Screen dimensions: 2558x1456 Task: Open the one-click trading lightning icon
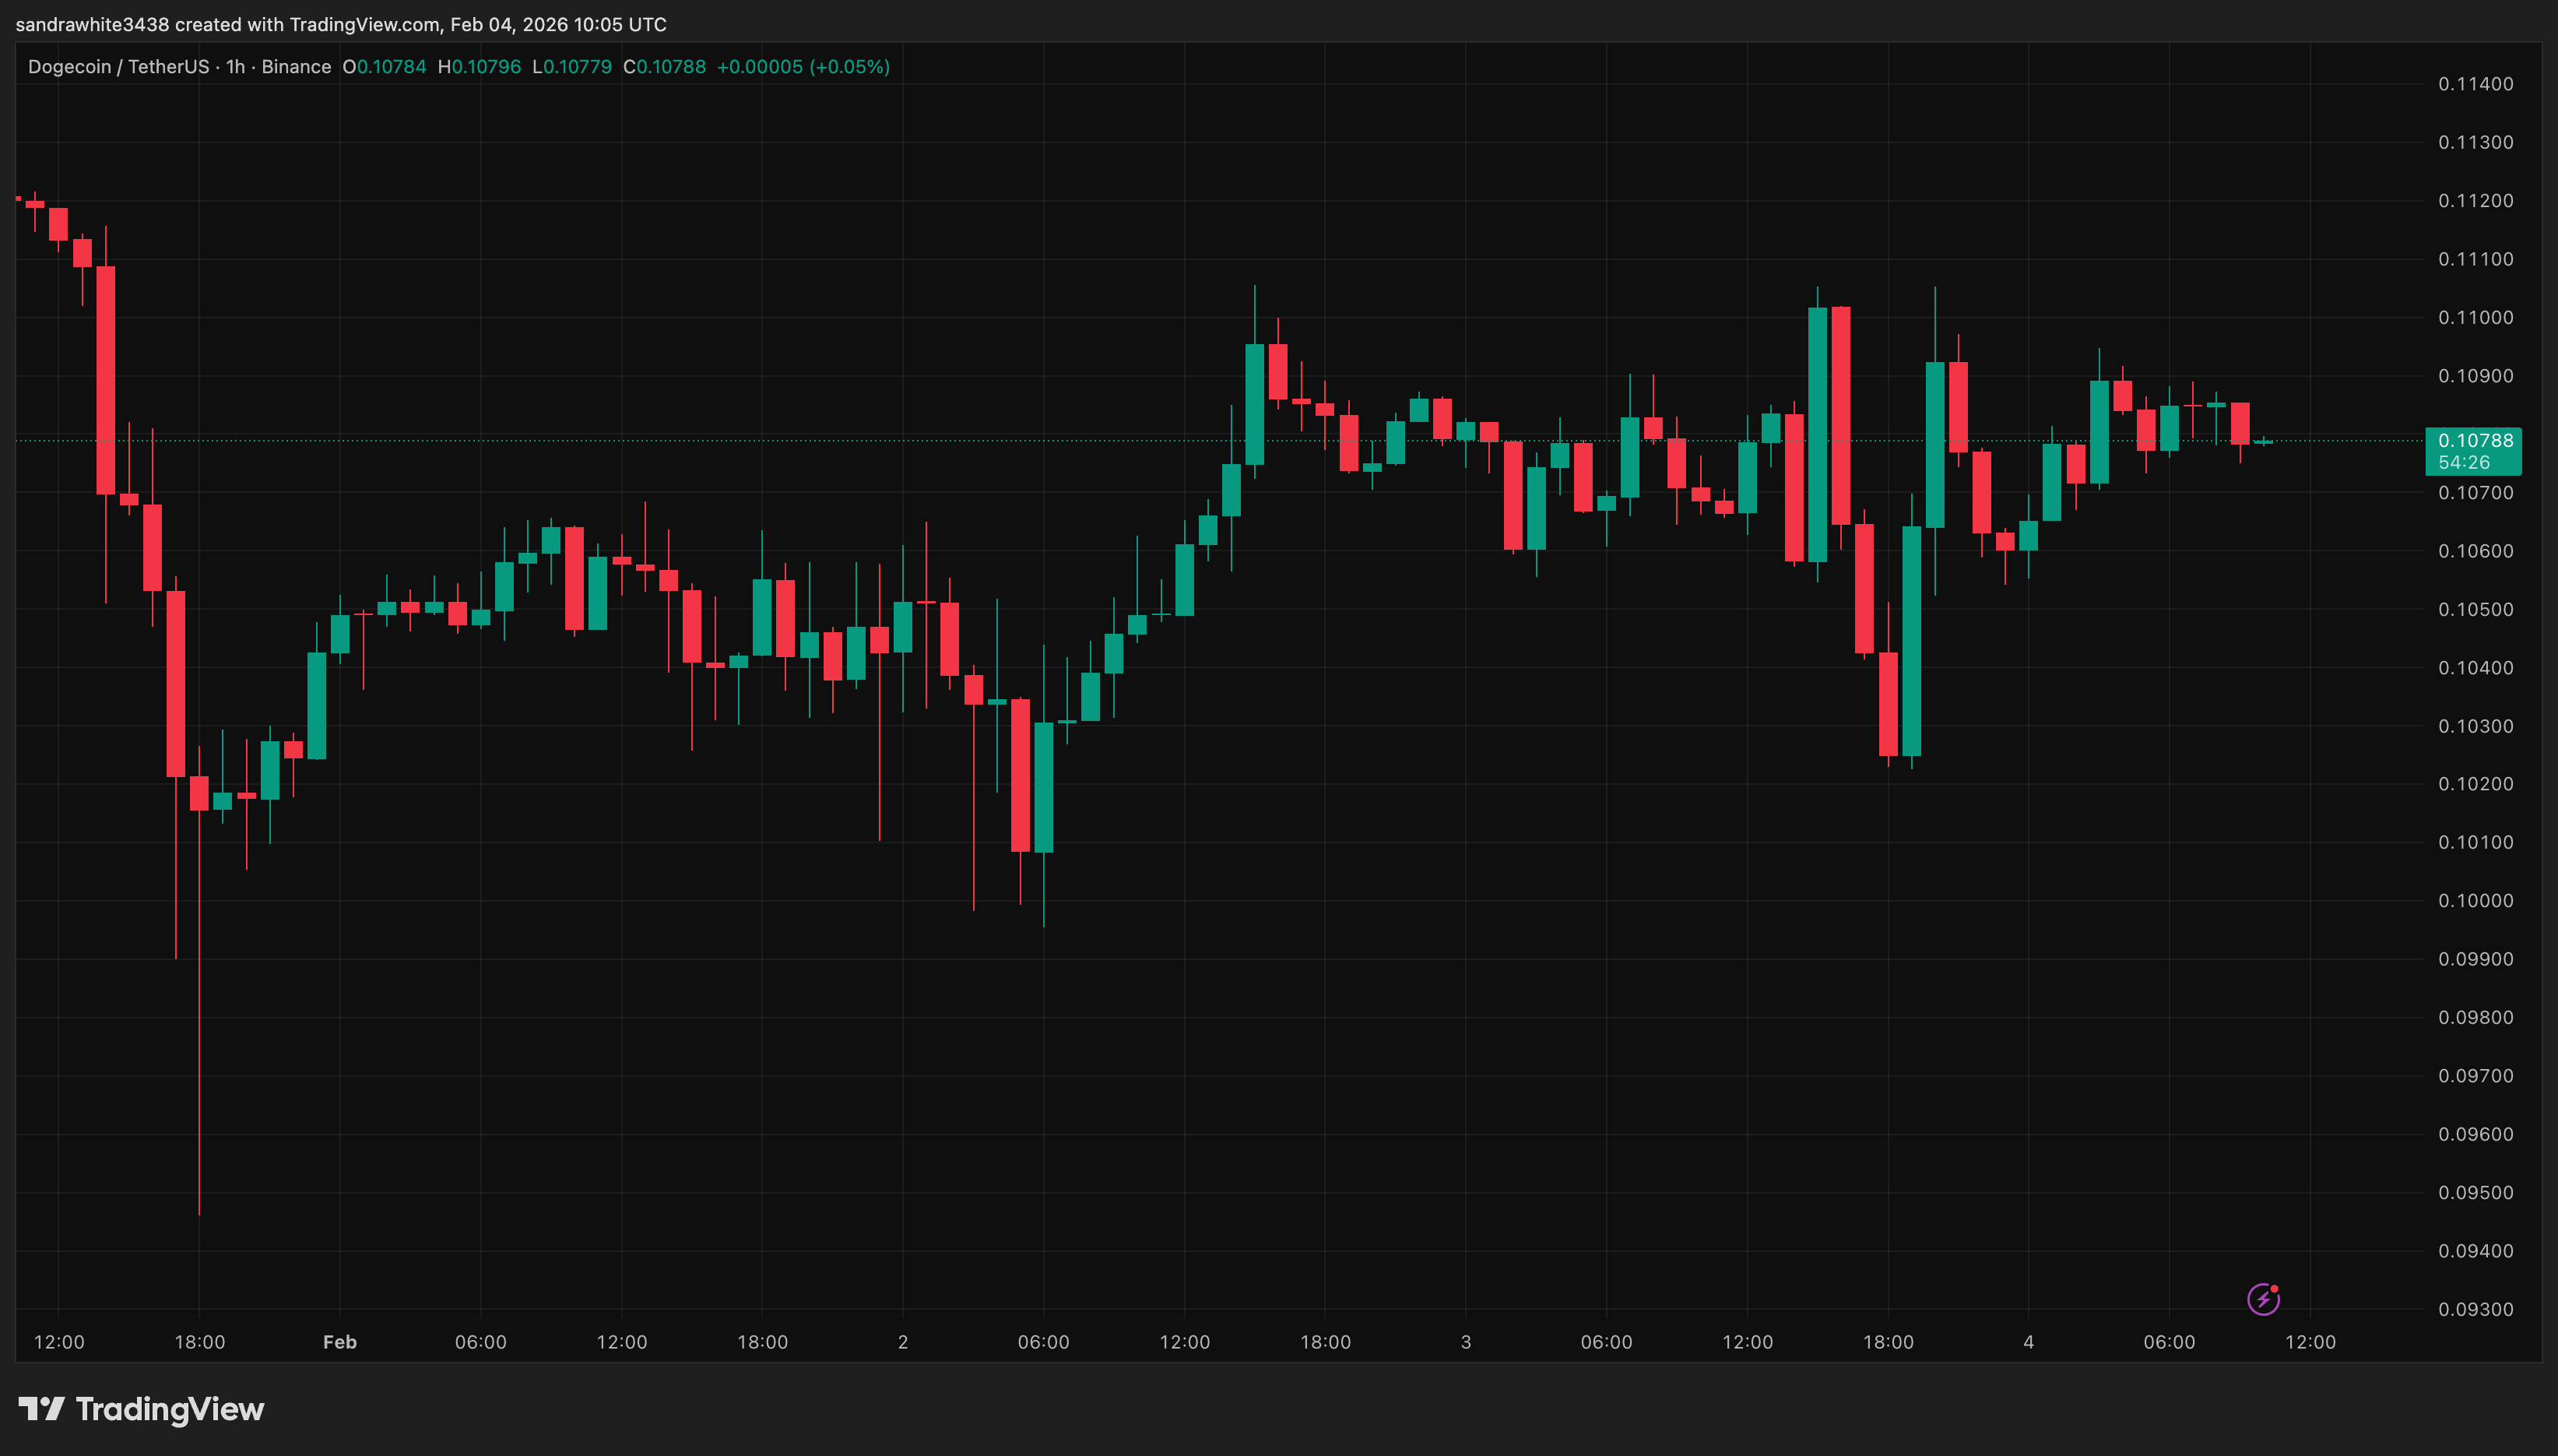tap(2263, 1299)
